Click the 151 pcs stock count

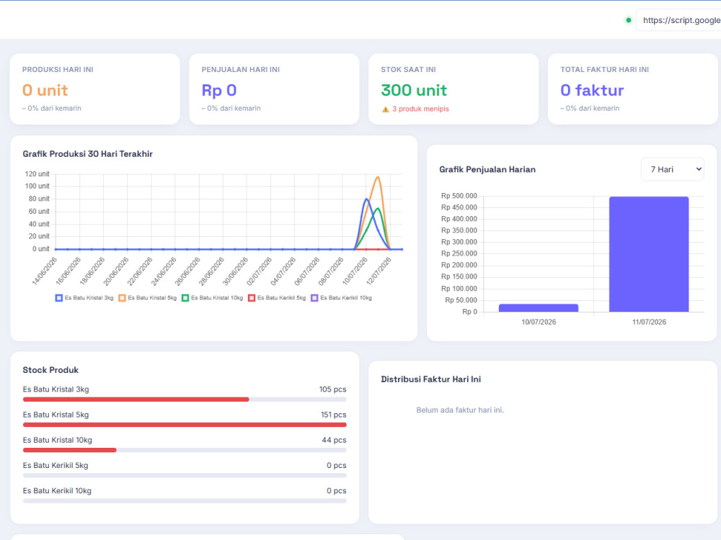[x=333, y=415]
